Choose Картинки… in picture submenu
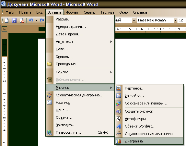Image resolution: width=186 pixels, height=146 pixels. (x=149, y=88)
